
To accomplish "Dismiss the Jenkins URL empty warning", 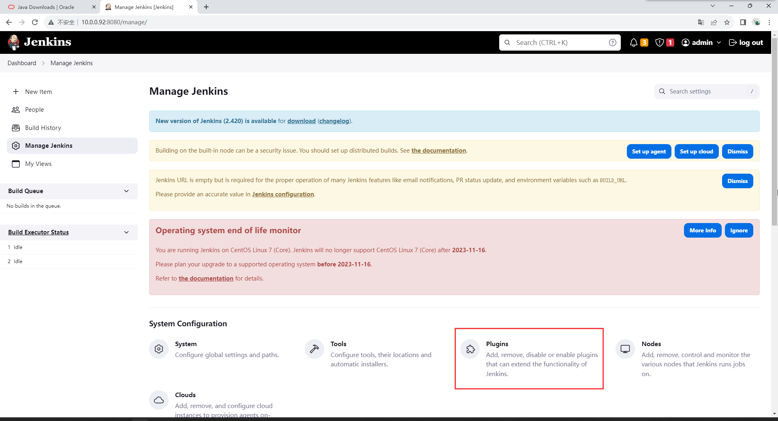I will tap(737, 181).
